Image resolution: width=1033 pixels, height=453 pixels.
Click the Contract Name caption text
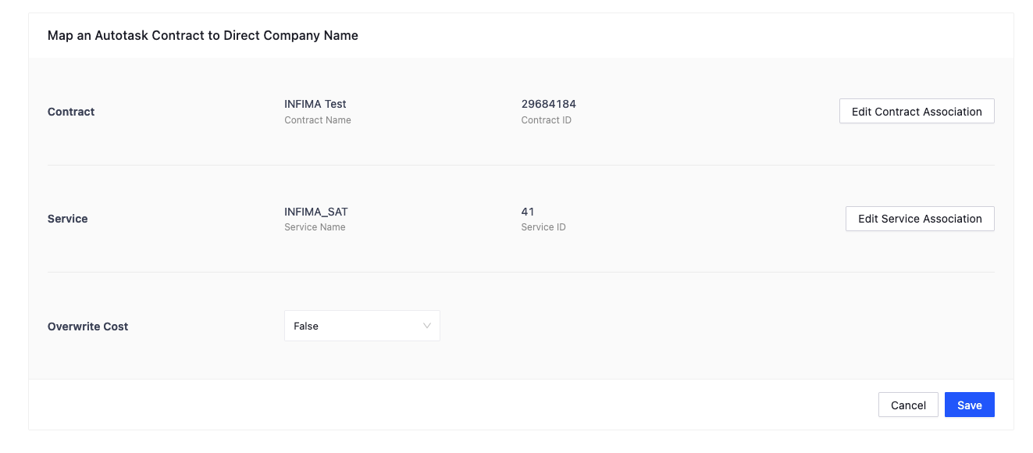(x=317, y=120)
